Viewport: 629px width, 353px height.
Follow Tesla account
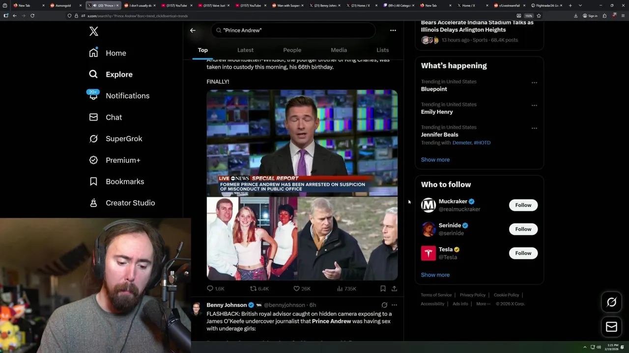523,253
